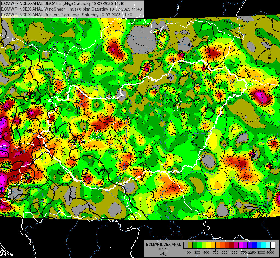The height and width of the screenshot is (258, 280).
Task: Pick the yellow-green lime legend swatch
Action: (204, 245)
